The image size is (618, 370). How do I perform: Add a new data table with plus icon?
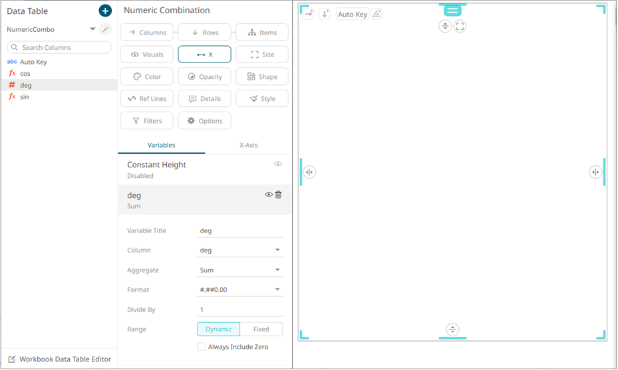coord(105,11)
